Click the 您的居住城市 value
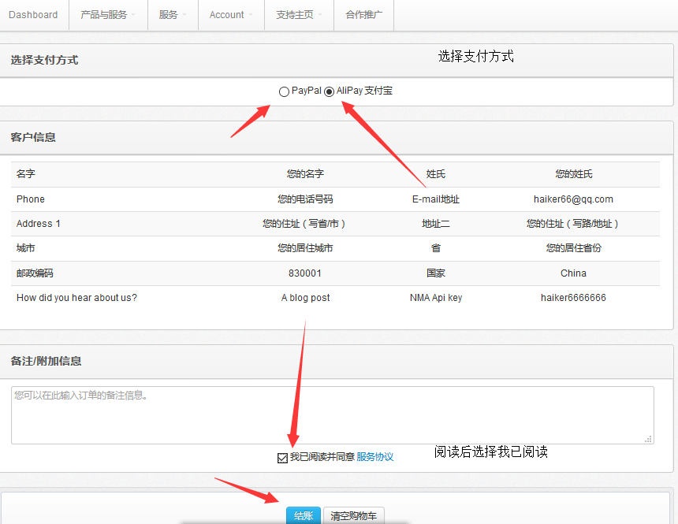 click(305, 248)
